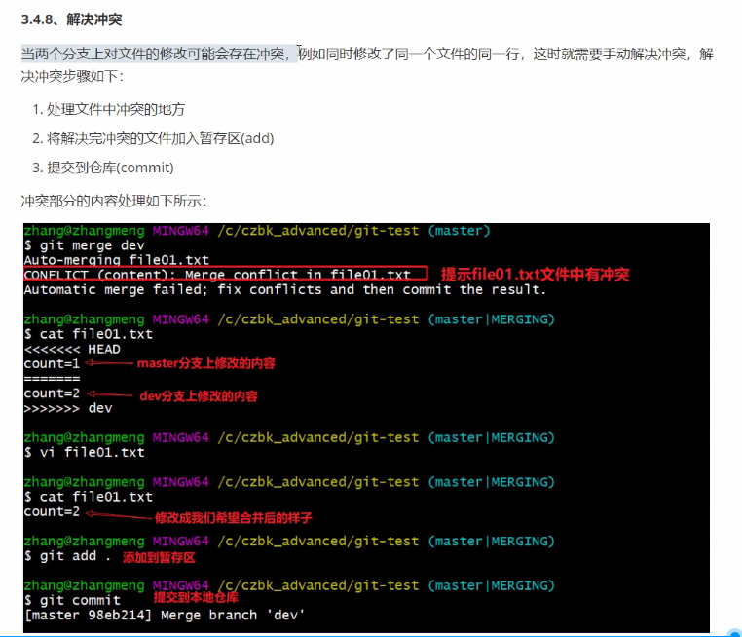Image resolution: width=742 pixels, height=637 pixels.
Task: Click the terminal line "Auto-merging file01.txt"
Action: pos(117,260)
